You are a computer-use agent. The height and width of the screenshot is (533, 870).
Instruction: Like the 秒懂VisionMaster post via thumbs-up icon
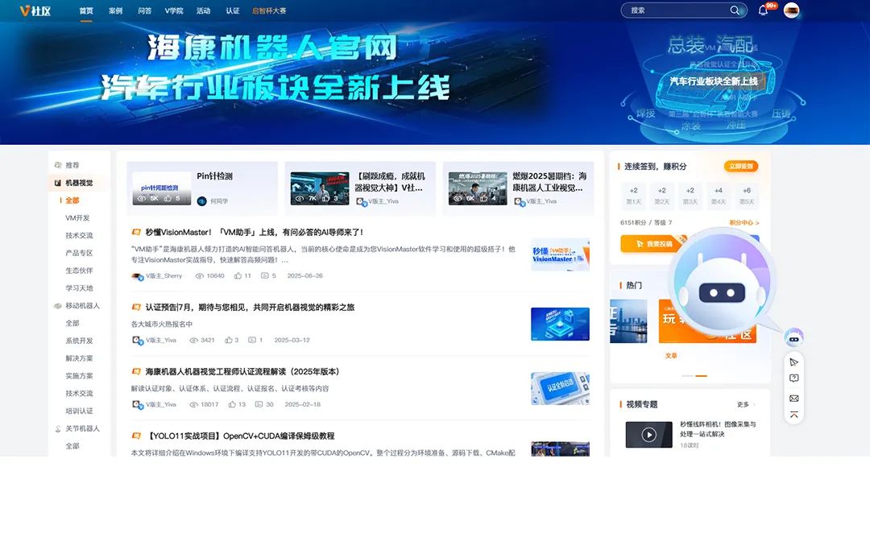[x=238, y=275]
